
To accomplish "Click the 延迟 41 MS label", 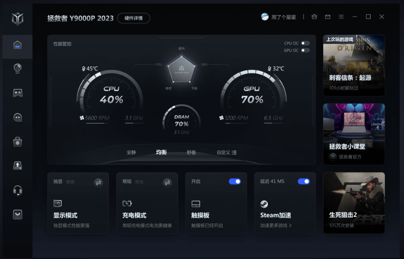I will [x=272, y=182].
